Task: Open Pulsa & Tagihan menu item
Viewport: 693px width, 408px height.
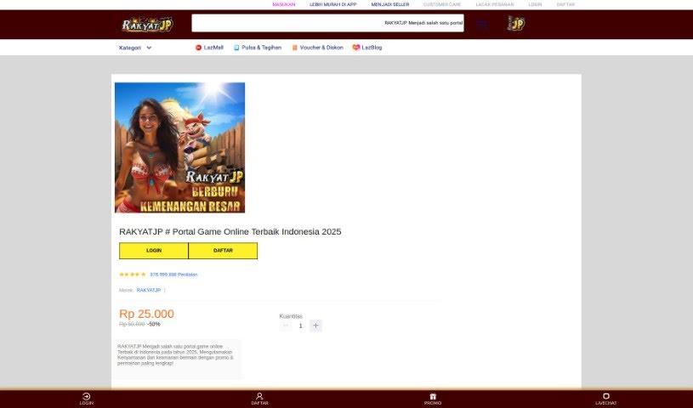Action: point(257,48)
